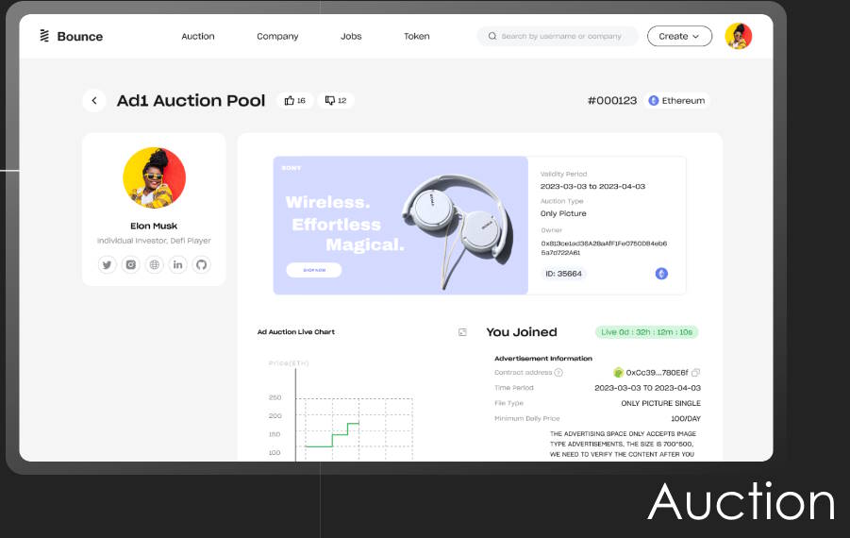The width and height of the screenshot is (850, 538).
Task: Click the Live countdown timer badge
Action: tap(647, 332)
